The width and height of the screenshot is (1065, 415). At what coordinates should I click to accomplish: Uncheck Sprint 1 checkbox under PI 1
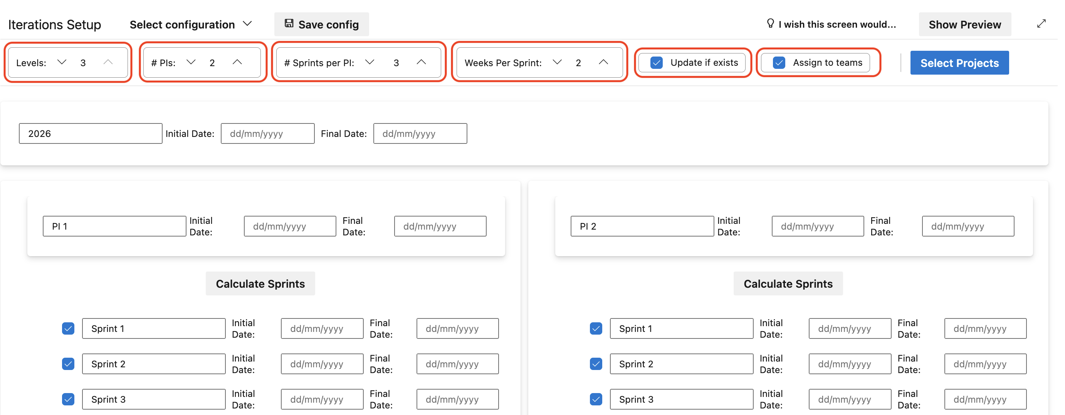coord(68,328)
